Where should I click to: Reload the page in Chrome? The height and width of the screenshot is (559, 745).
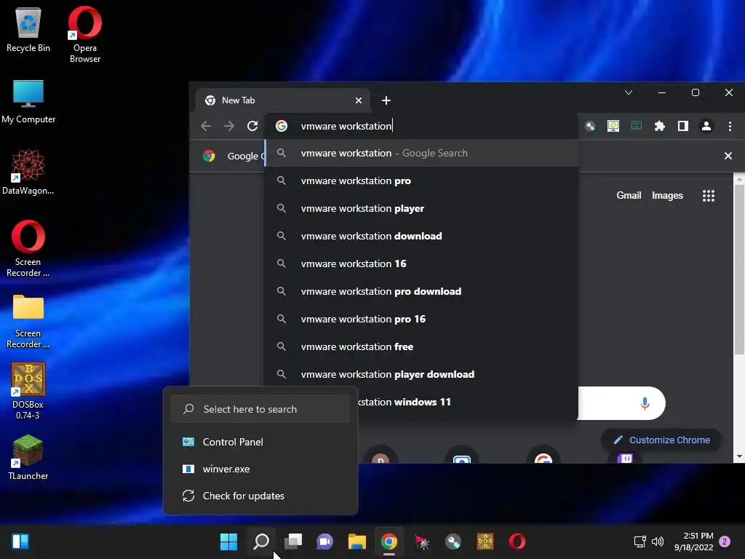[252, 126]
